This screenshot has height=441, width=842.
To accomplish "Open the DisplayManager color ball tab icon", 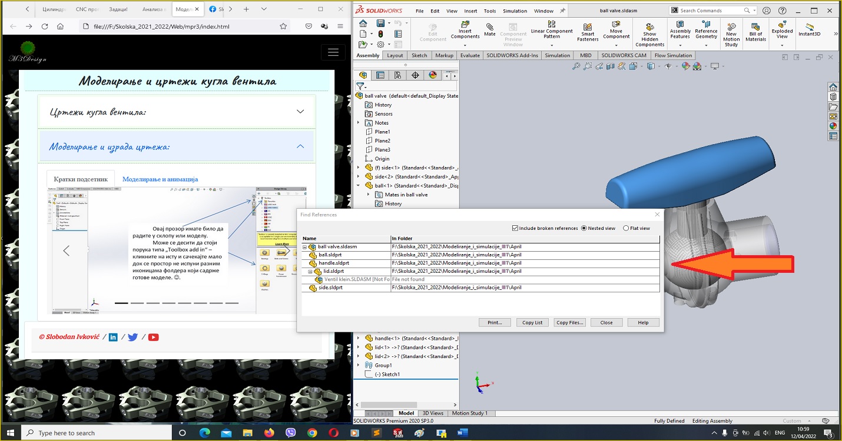I will click(x=433, y=75).
